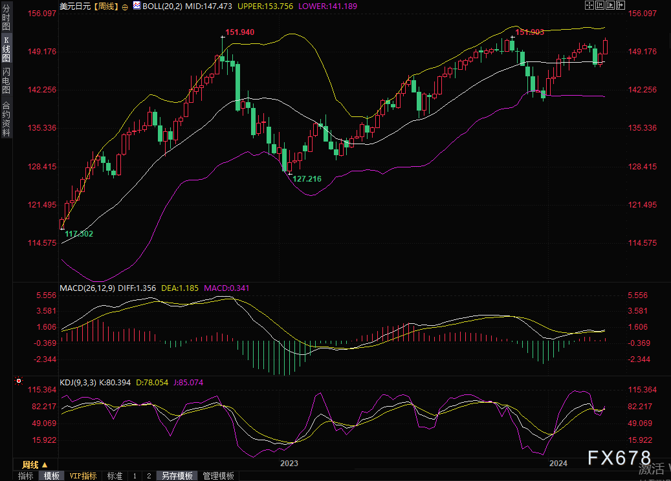Click the DEA:1.185 value
671x481 pixels.
pos(180,288)
